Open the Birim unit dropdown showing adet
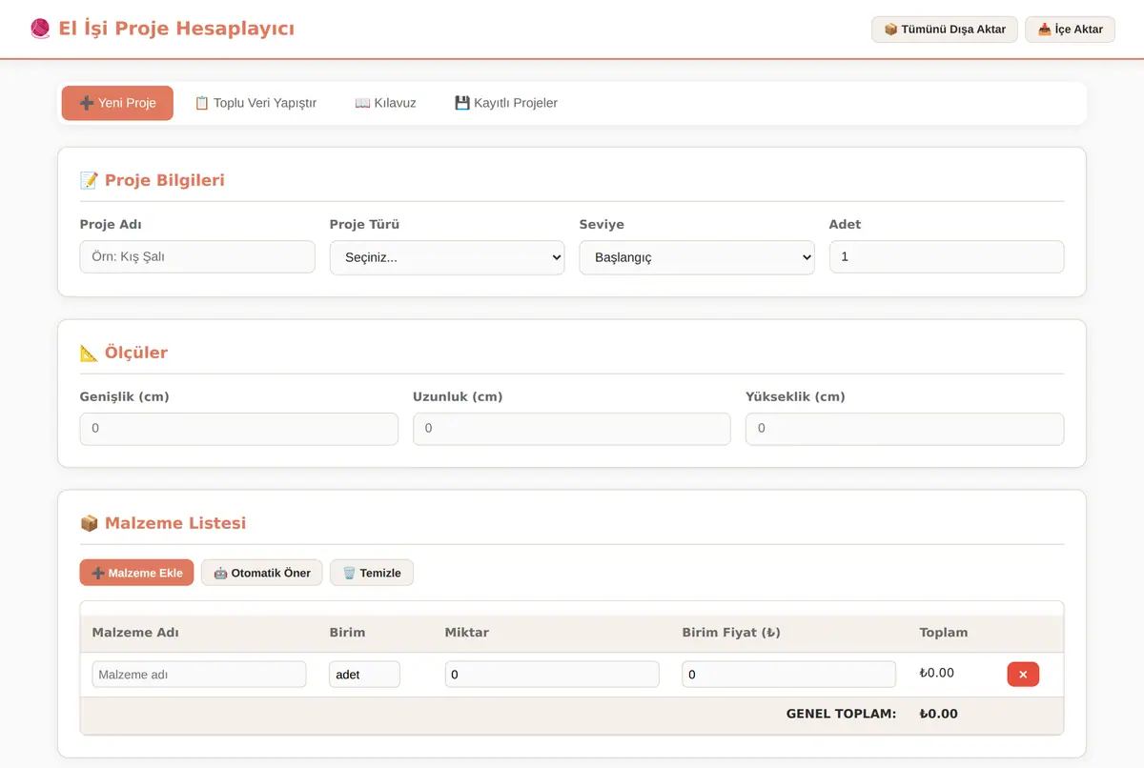Image resolution: width=1144 pixels, height=768 pixels. coord(364,675)
